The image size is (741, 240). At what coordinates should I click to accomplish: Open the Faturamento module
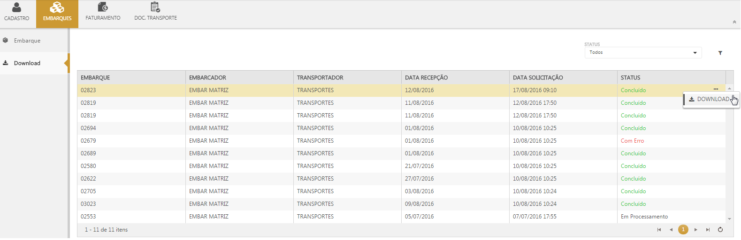click(x=103, y=13)
